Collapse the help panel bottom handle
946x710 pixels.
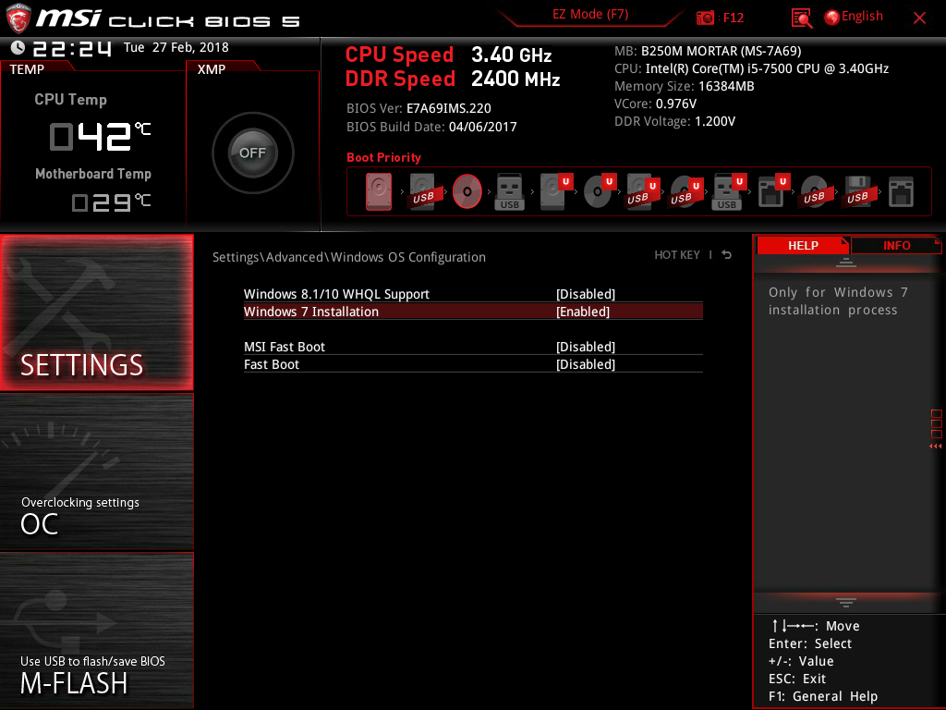coord(846,603)
